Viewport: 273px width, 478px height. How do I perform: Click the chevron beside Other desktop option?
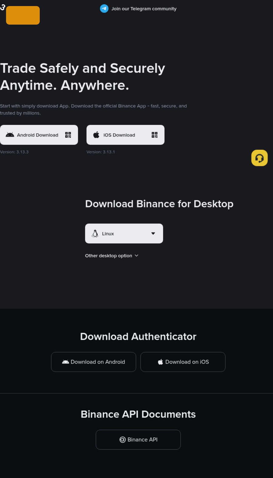tap(136, 256)
